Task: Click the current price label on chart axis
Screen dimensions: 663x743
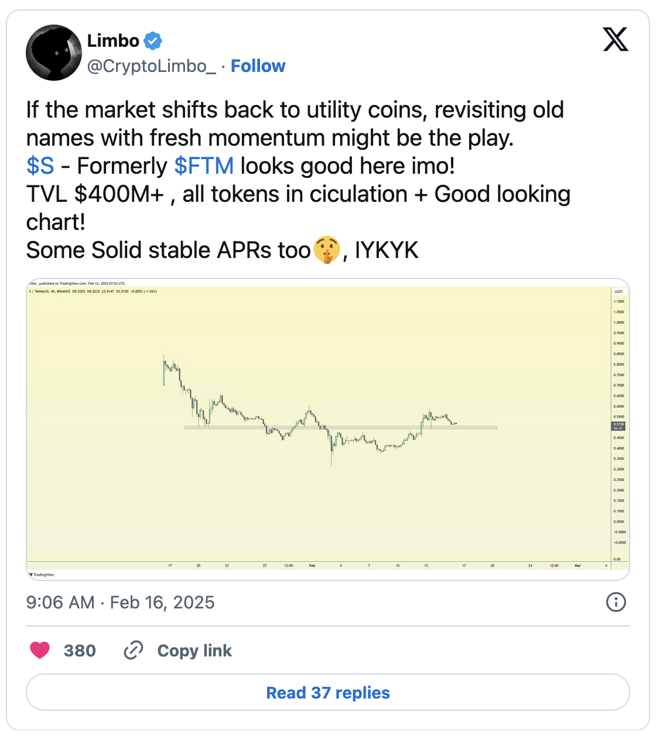Action: click(618, 425)
